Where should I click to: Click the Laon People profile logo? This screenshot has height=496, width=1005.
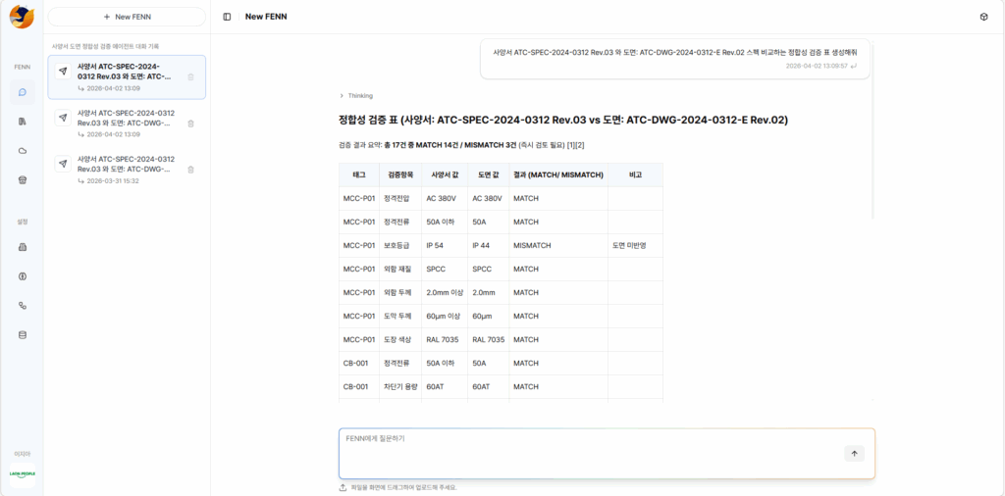(22, 473)
